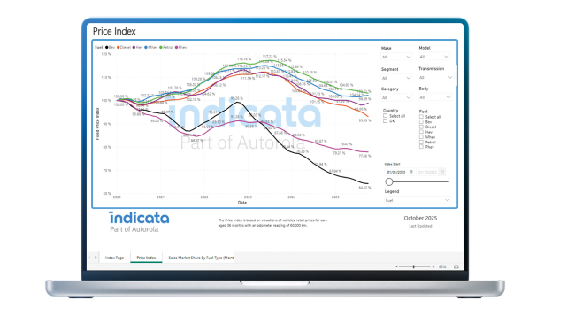This screenshot has height=324, width=575.
Task: Check the Hev fuel checkbox
Action: (x=421, y=132)
